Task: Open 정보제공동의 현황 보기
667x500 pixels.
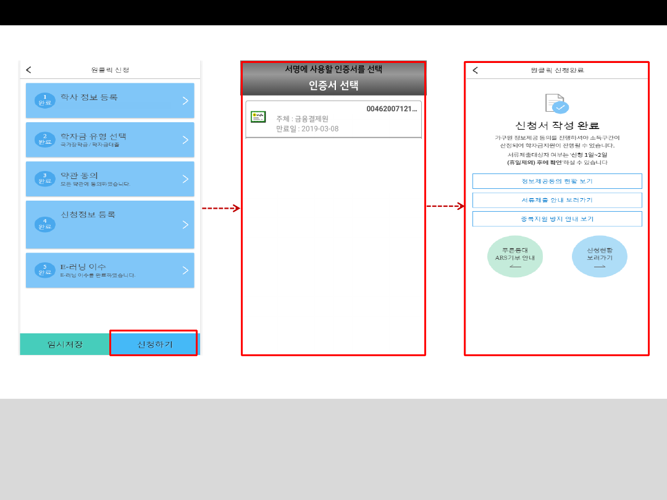Action: pos(557,181)
